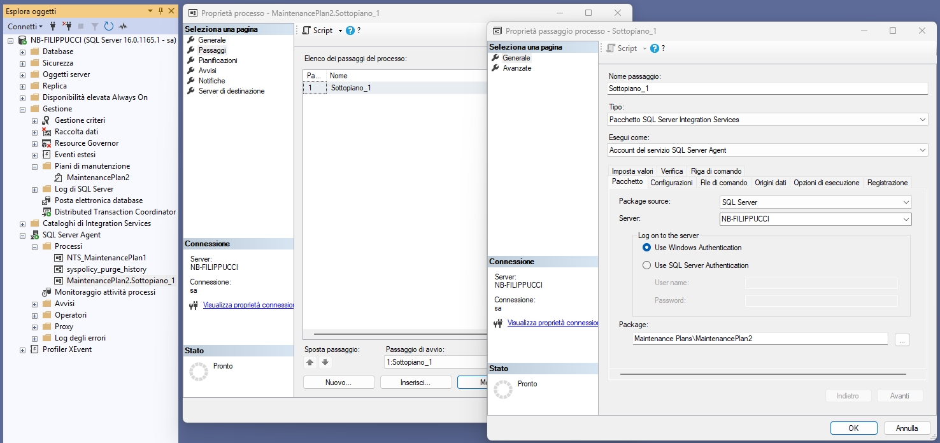
Task: Click the Gestione criteri icon
Action: pos(46,120)
